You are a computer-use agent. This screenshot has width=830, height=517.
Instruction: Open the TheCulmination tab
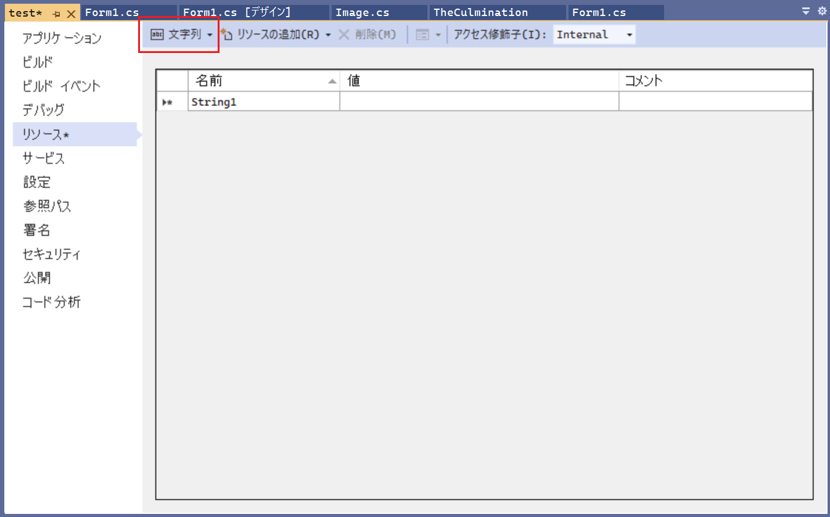pos(498,12)
